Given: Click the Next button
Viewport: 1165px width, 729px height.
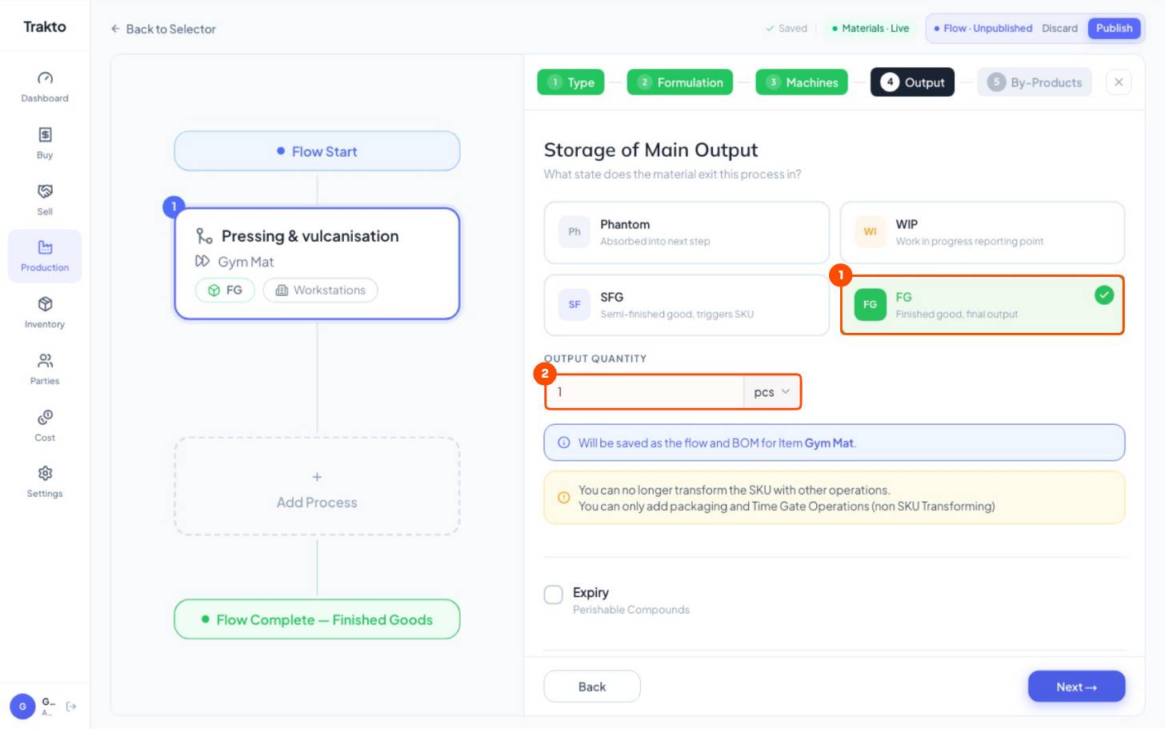Looking at the screenshot, I should [x=1076, y=687].
